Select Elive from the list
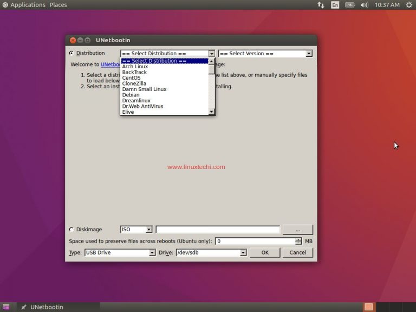 click(165, 112)
